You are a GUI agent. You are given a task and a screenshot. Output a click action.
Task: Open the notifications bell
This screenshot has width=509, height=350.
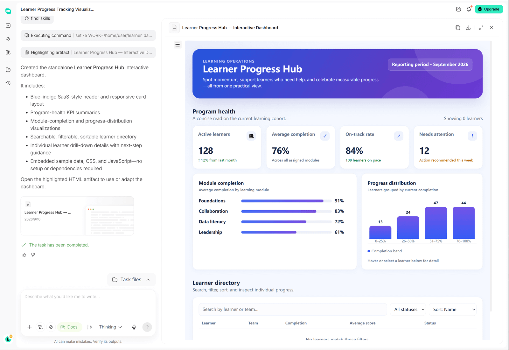click(x=469, y=9)
